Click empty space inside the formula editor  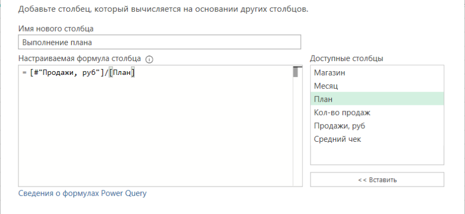[x=155, y=134]
